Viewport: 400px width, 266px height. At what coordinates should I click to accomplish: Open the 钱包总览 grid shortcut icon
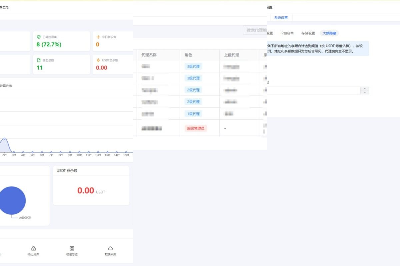pos(72,248)
